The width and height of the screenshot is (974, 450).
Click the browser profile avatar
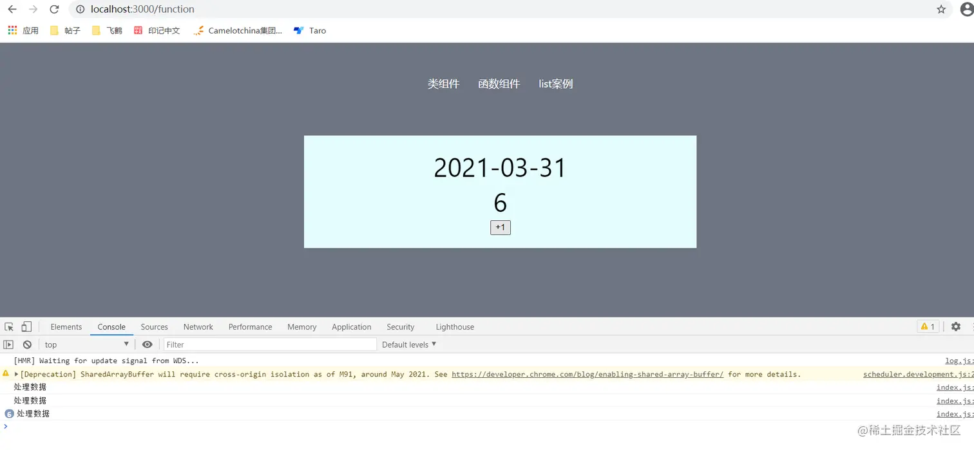tap(968, 9)
